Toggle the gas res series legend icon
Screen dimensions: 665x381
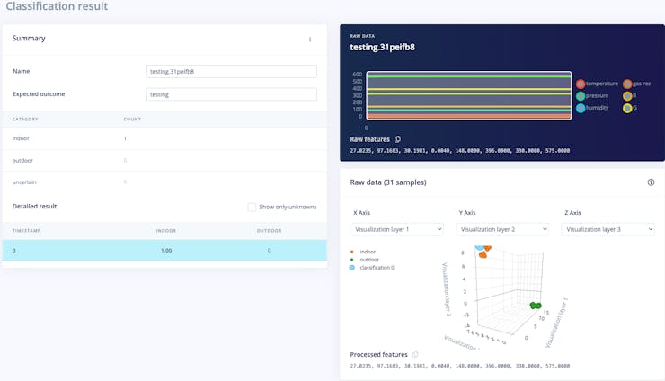pyautogui.click(x=627, y=84)
